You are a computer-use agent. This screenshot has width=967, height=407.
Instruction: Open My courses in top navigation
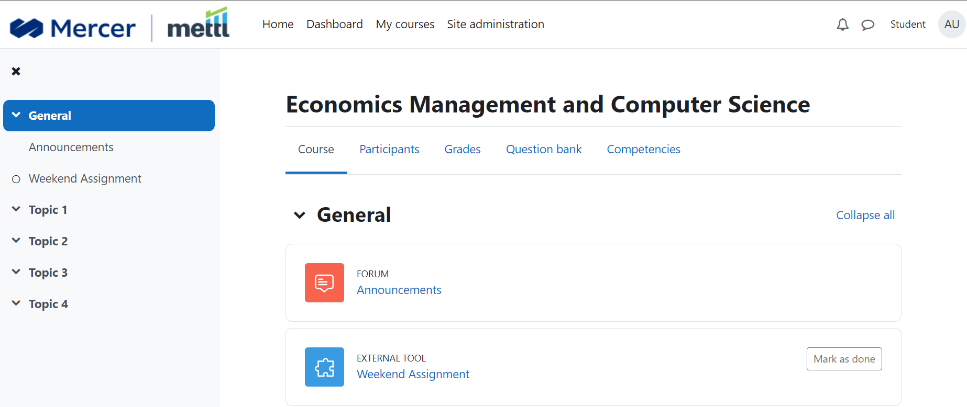coord(405,24)
